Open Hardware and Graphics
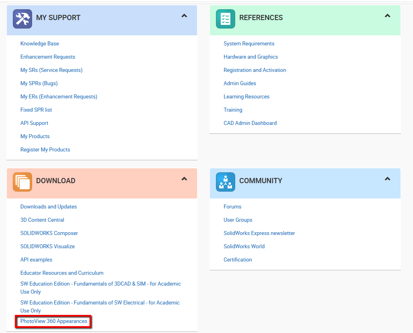 [x=251, y=57]
